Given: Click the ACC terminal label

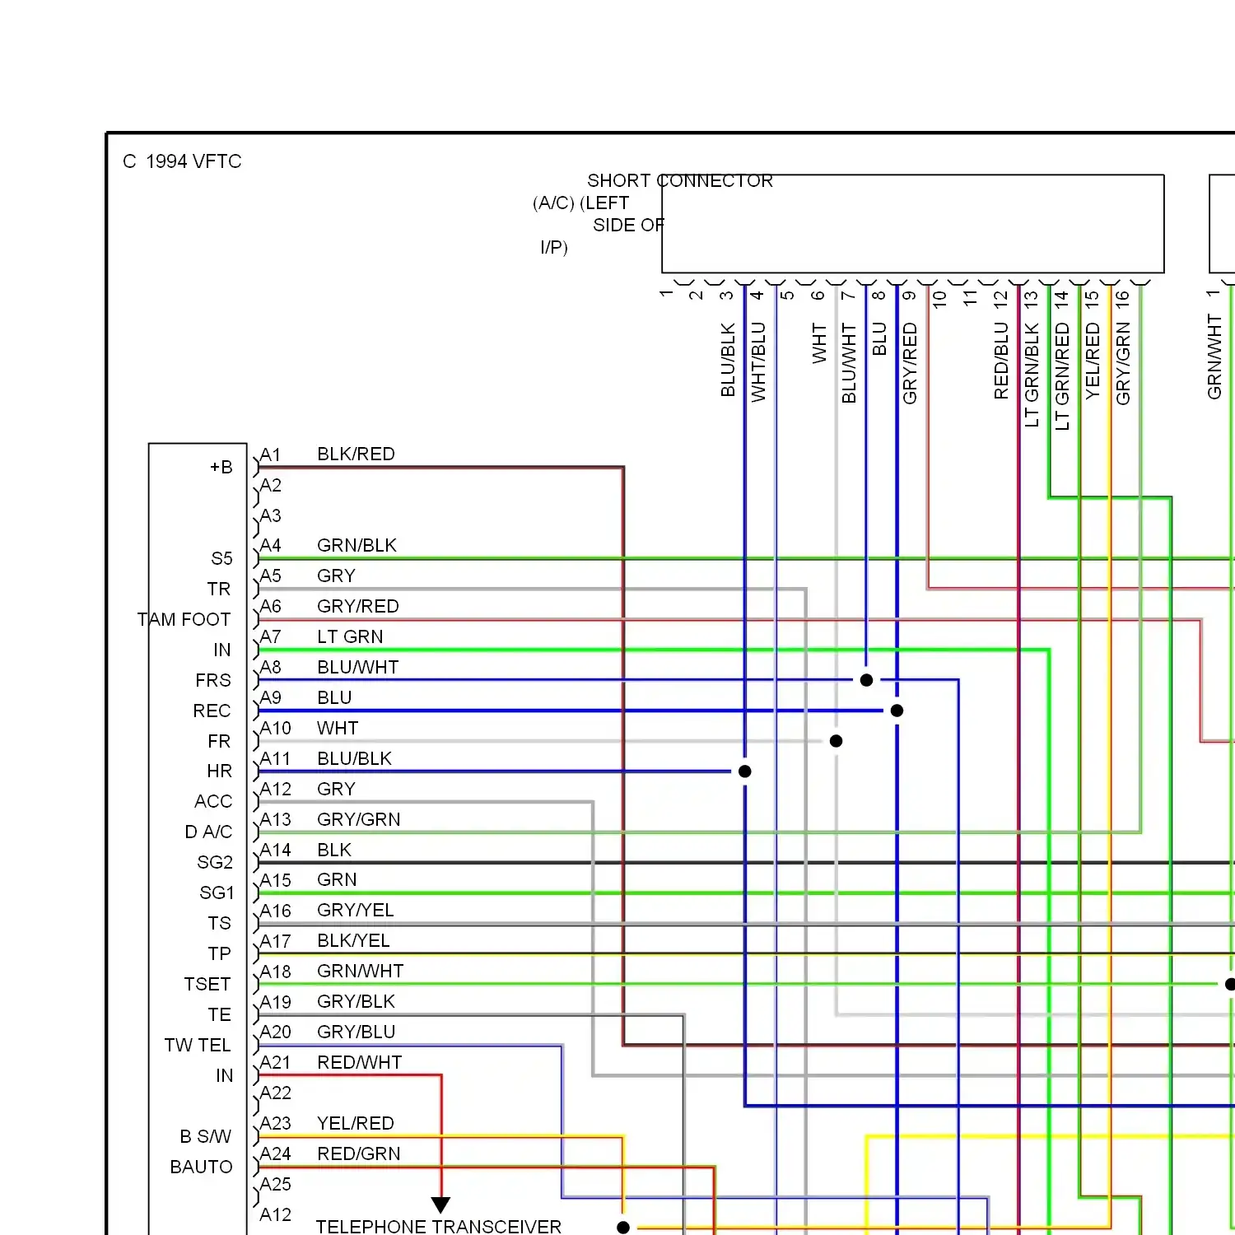Looking at the screenshot, I should pos(213,802).
